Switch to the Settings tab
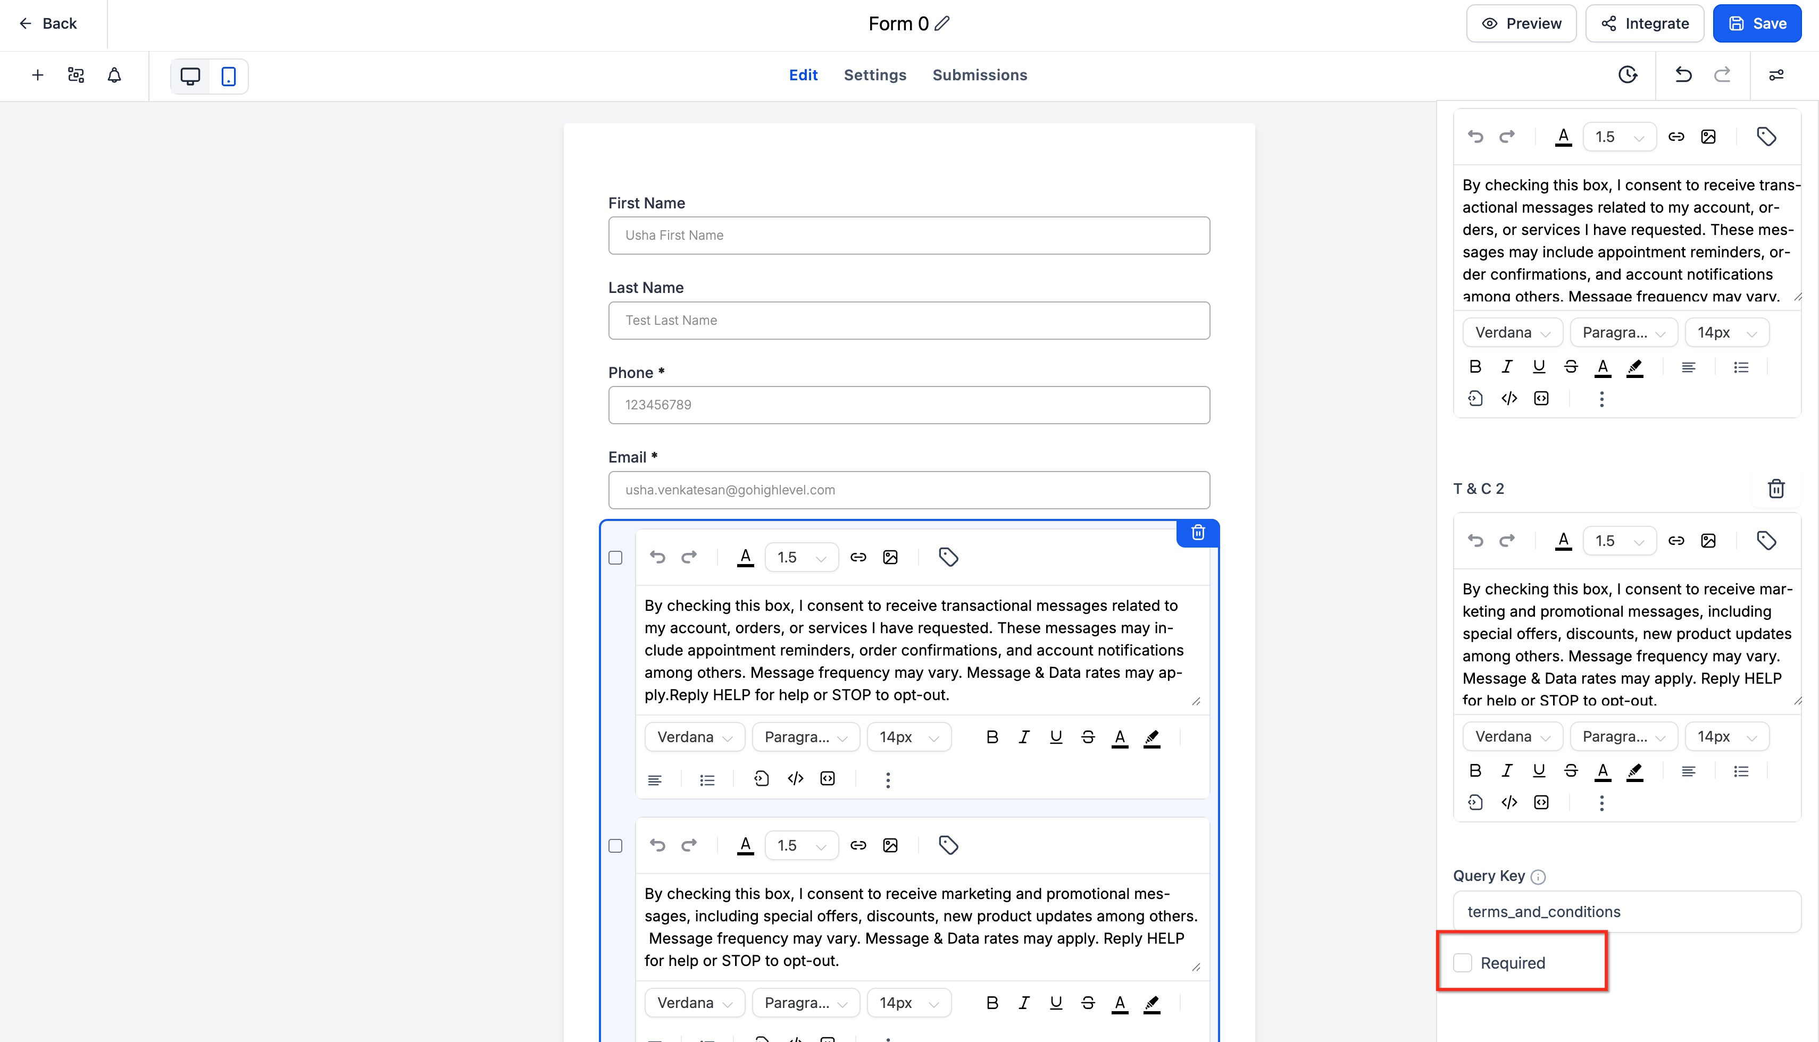 [875, 75]
